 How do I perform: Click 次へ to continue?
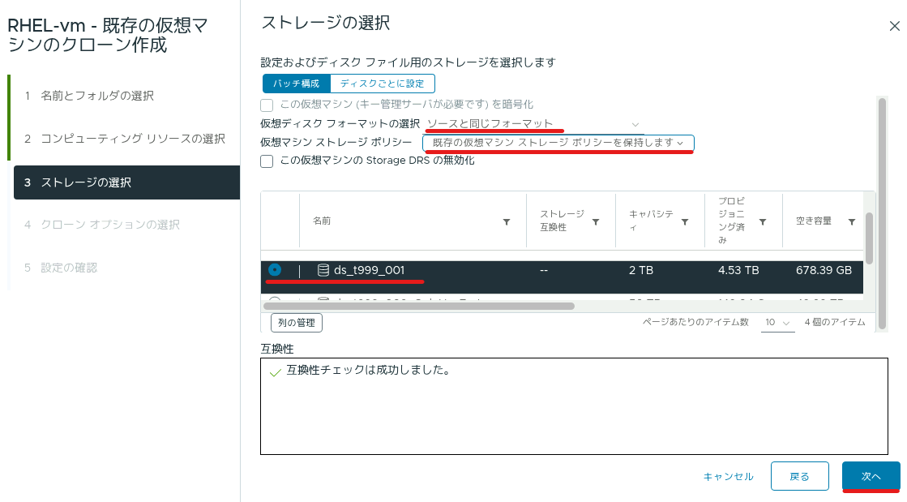[x=871, y=476]
